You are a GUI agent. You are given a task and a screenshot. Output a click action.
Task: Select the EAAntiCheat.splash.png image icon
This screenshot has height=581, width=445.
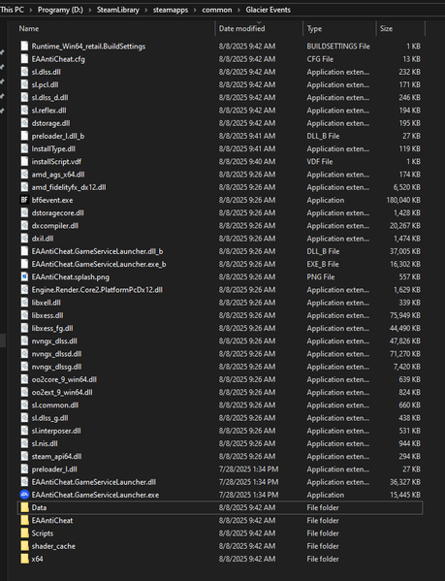pyautogui.click(x=24, y=276)
